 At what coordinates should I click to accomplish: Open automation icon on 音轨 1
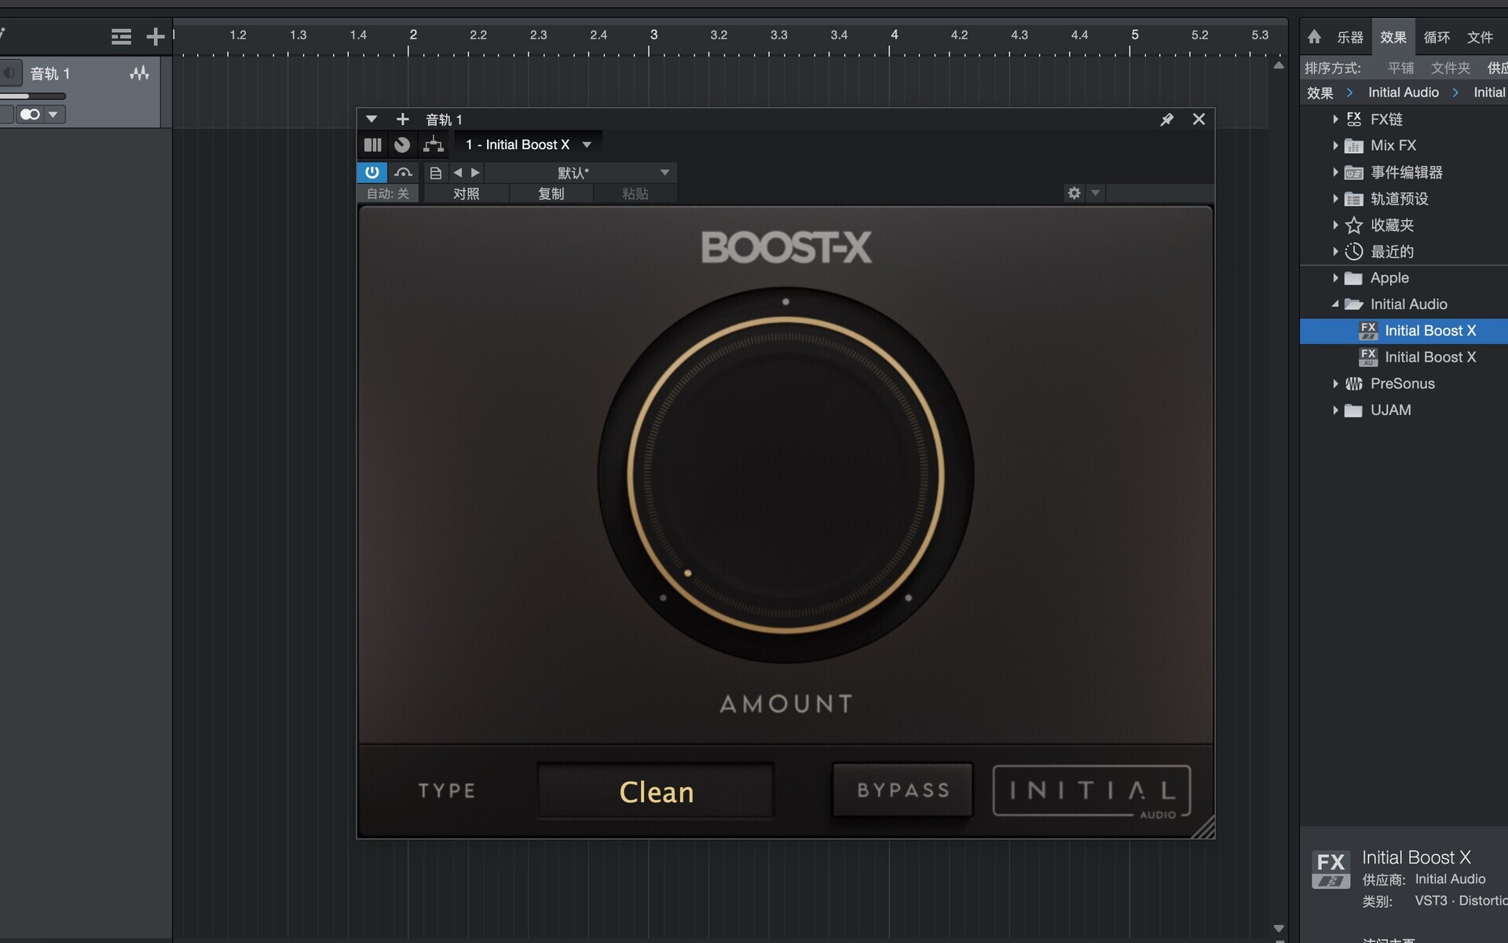[x=139, y=73]
